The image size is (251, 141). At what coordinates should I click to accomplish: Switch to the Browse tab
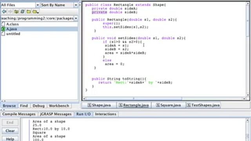pyautogui.click(x=9, y=106)
